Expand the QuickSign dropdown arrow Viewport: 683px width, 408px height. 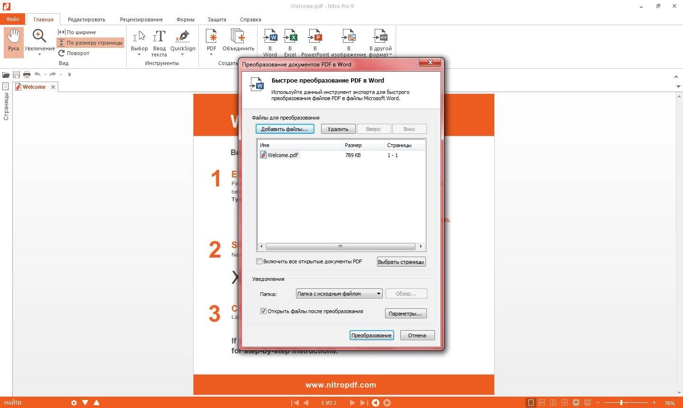(182, 55)
